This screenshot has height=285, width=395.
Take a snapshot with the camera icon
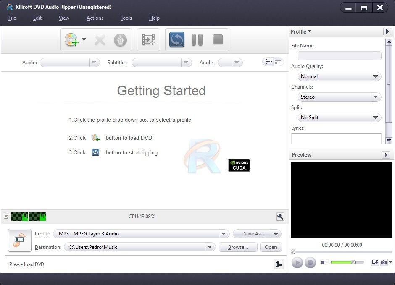pos(383,262)
